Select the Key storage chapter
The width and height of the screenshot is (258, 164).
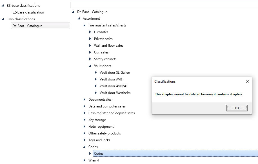[97, 120]
